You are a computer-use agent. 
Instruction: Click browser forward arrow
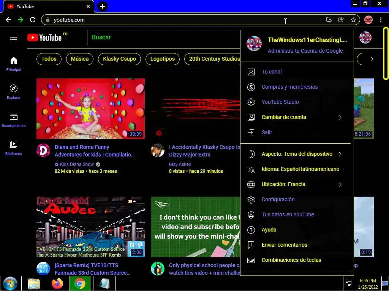tap(21, 20)
